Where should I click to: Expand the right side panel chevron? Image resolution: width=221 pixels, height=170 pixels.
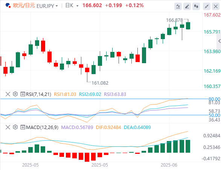point(219,41)
